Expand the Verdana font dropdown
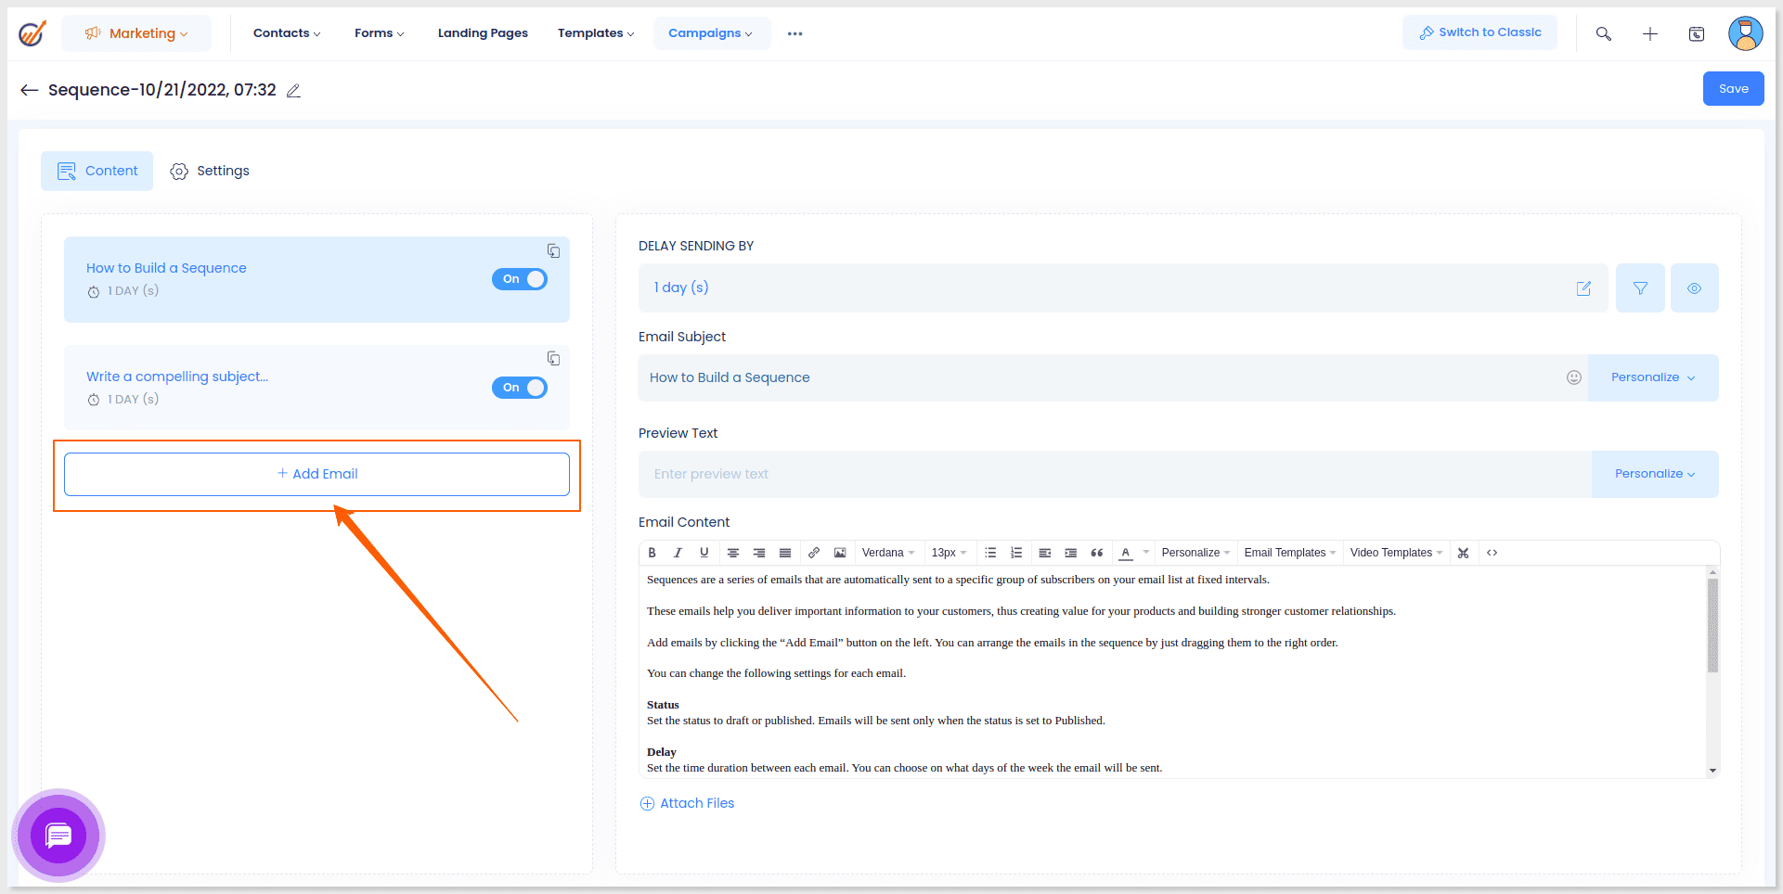This screenshot has height=894, width=1783. click(887, 553)
